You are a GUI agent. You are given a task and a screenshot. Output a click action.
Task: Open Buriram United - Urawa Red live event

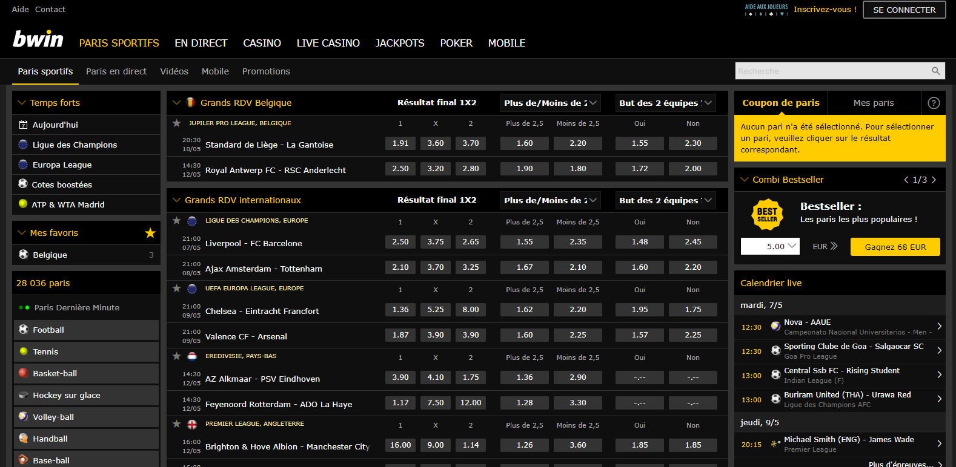[840, 400]
